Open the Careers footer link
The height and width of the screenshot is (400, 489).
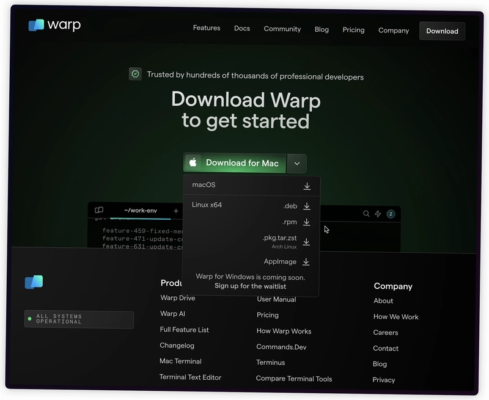click(x=386, y=333)
